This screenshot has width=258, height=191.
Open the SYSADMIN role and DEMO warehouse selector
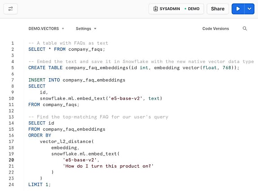point(176,9)
